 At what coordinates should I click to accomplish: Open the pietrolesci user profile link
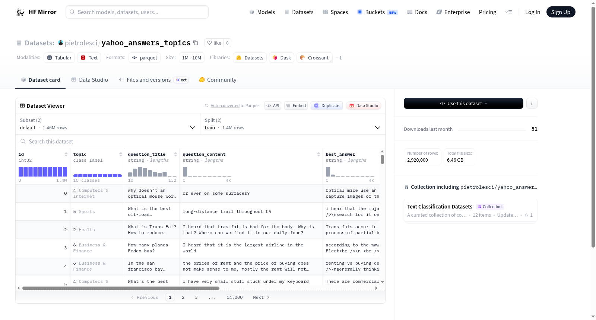(81, 43)
